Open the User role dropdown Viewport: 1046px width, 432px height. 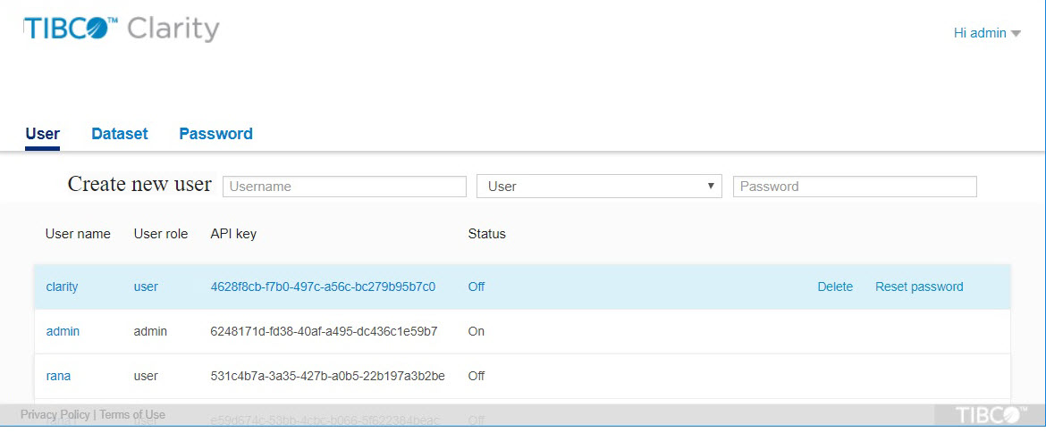pos(599,187)
